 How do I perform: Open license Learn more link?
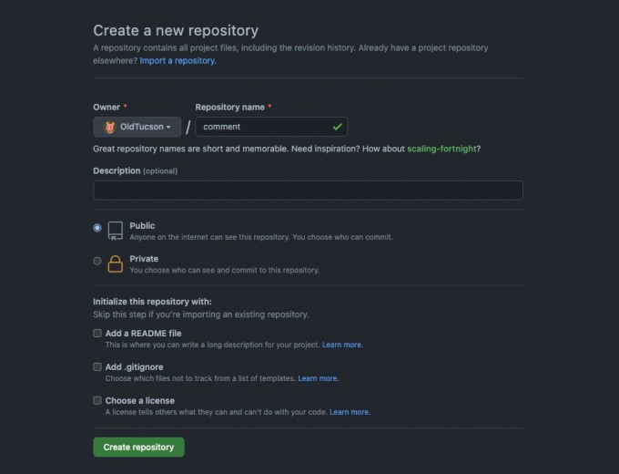point(350,412)
